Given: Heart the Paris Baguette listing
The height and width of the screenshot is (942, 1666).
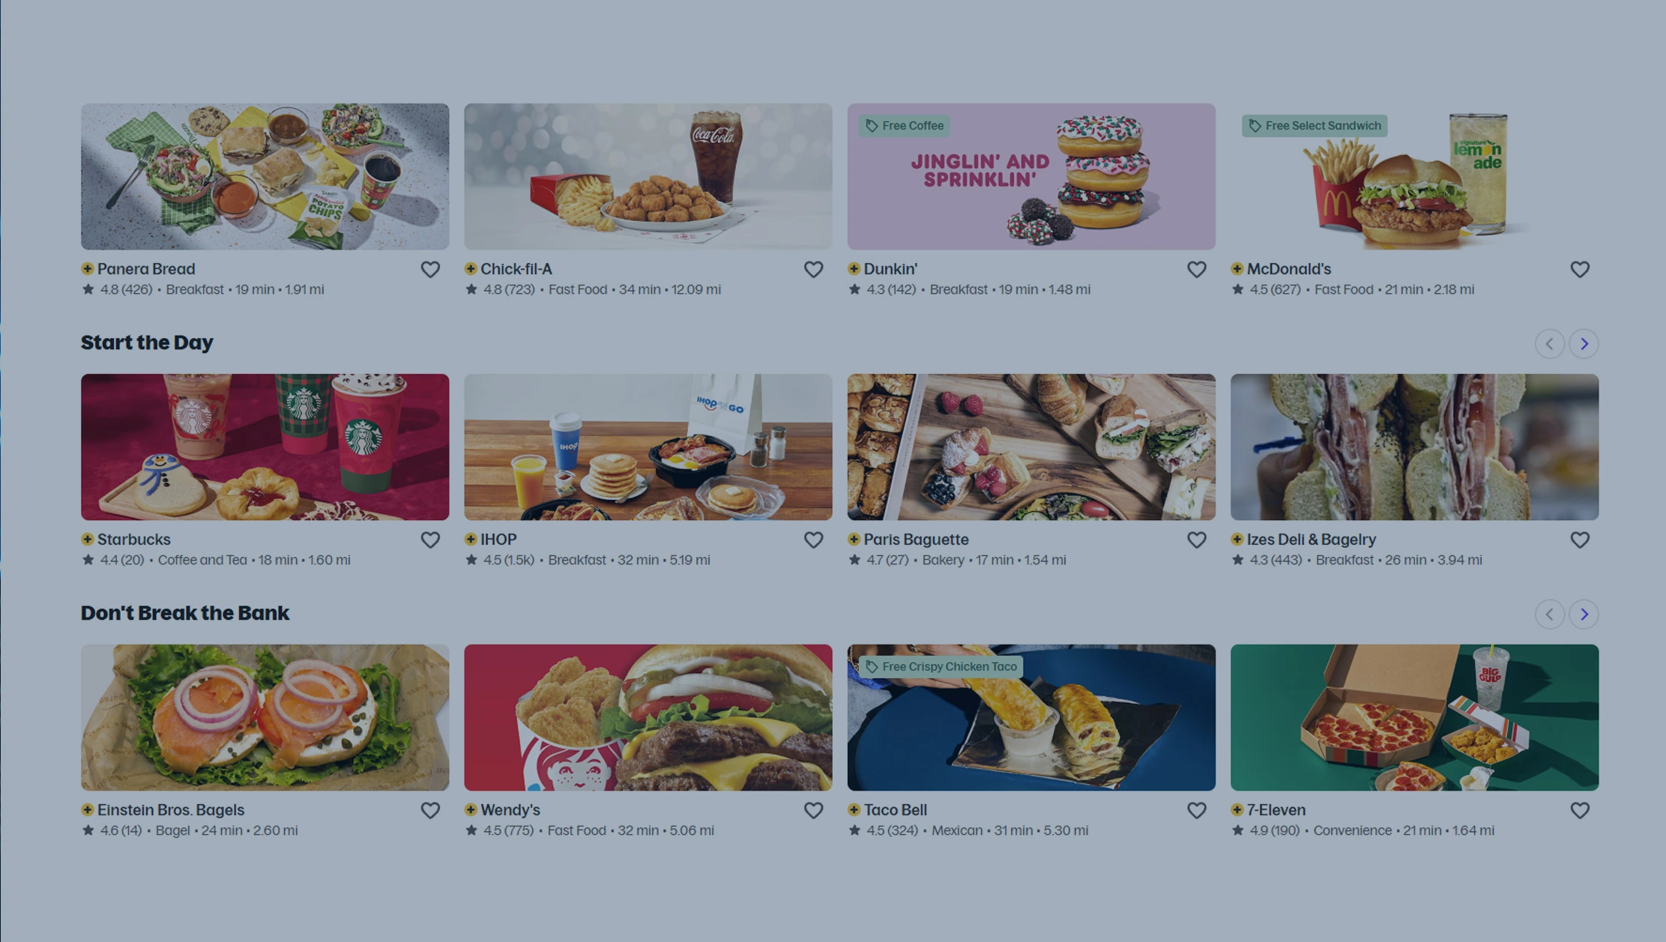Looking at the screenshot, I should (x=1197, y=540).
